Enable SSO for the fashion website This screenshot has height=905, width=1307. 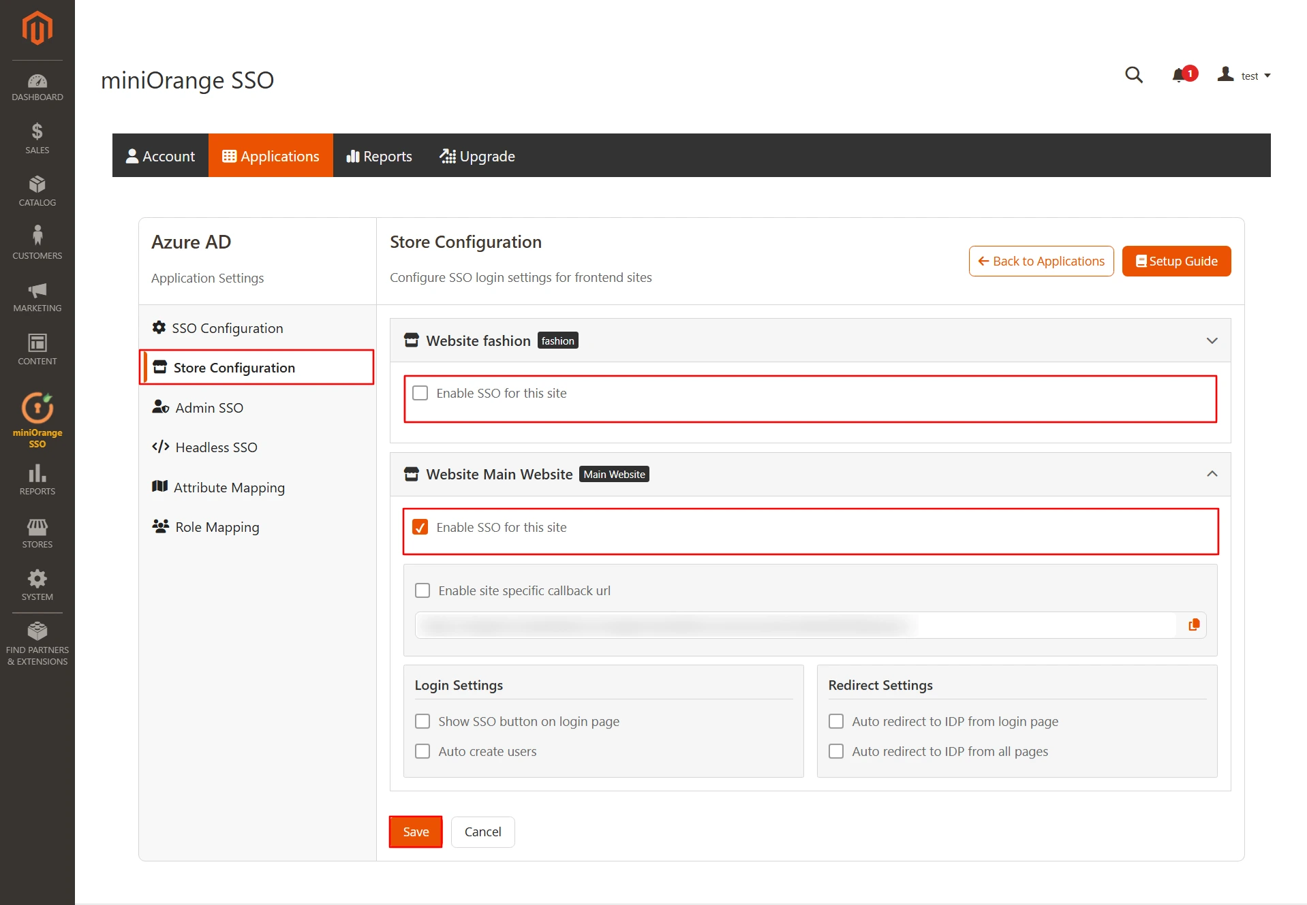point(420,392)
